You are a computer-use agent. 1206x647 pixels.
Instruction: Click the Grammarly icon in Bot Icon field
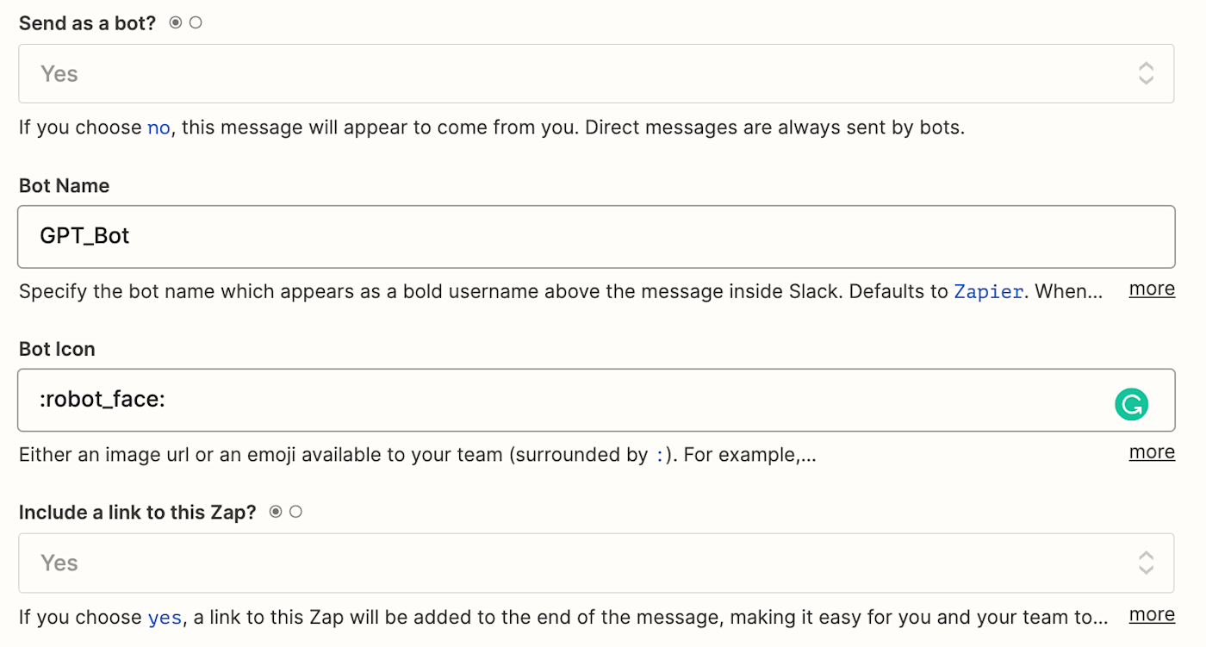[1131, 404]
